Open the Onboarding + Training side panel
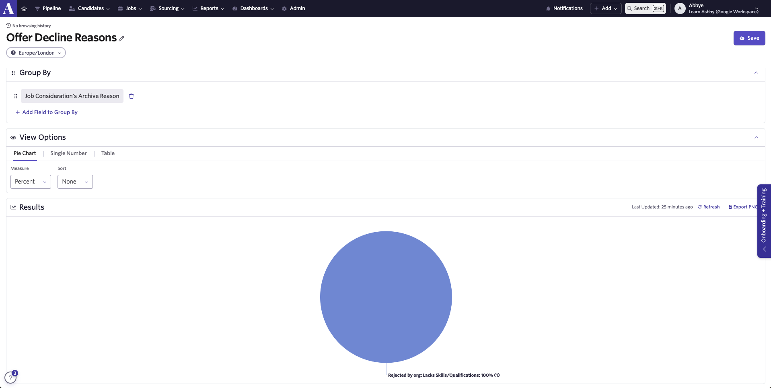The height and width of the screenshot is (388, 771). pos(764,221)
